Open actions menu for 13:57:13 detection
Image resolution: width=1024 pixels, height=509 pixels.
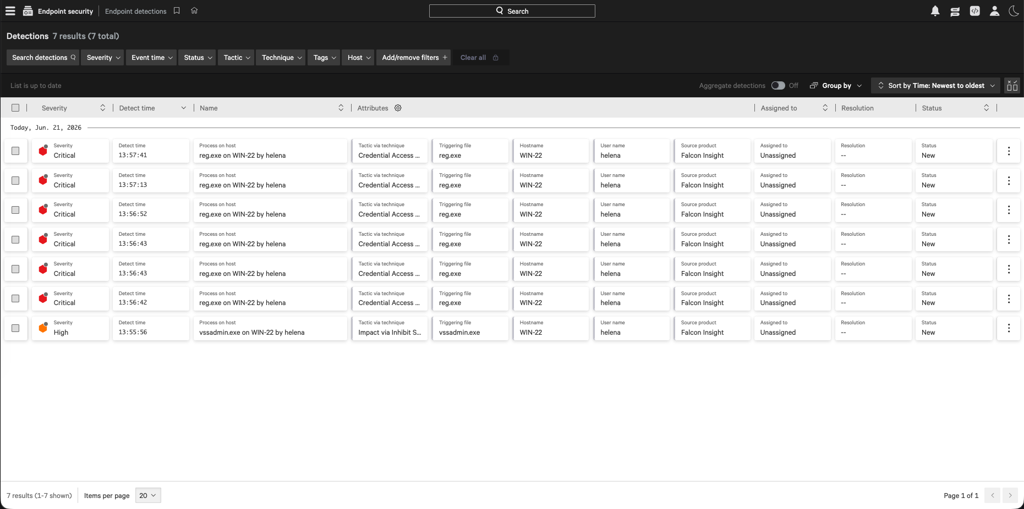click(1009, 180)
